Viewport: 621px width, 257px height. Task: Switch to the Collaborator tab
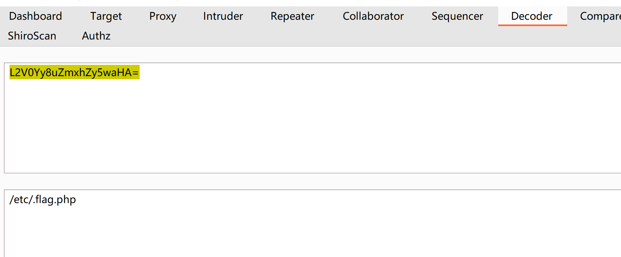[373, 16]
